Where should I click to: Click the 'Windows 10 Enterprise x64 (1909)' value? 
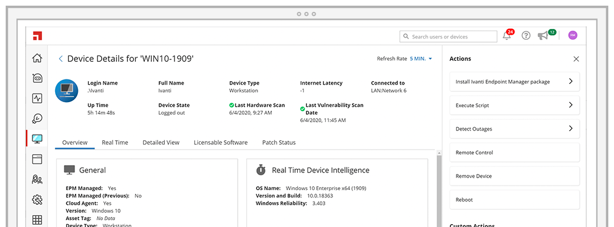(326, 188)
